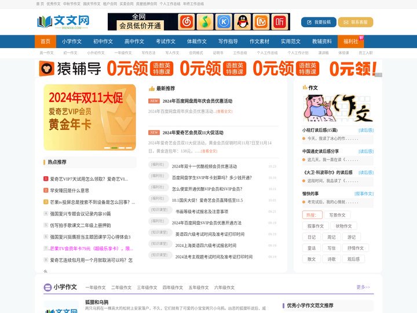Click the Kugou K icon in banner
This screenshot has width=417, height=313.
click(x=224, y=21)
